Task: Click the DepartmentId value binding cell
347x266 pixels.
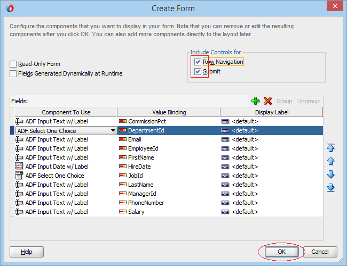Action: click(169, 130)
